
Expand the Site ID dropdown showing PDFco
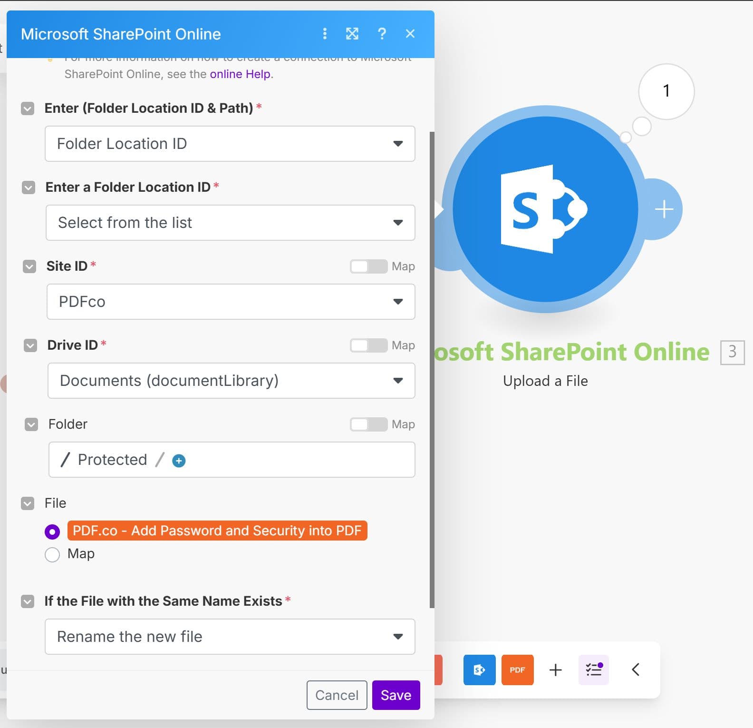click(x=231, y=302)
